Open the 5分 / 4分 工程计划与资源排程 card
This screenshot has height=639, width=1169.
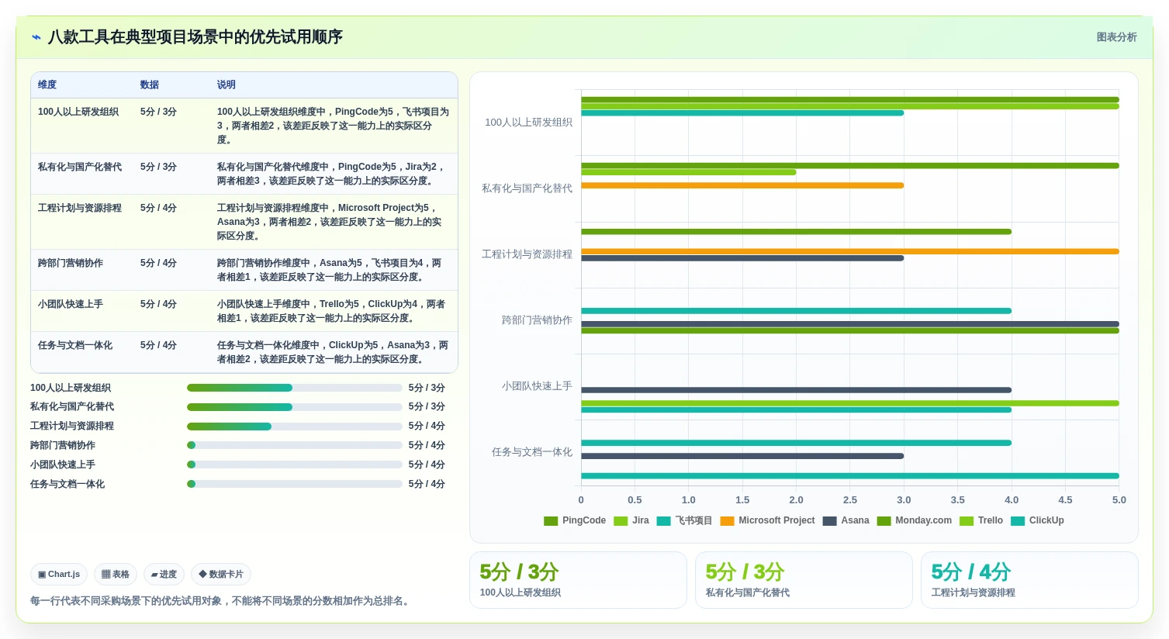pyautogui.click(x=1029, y=580)
